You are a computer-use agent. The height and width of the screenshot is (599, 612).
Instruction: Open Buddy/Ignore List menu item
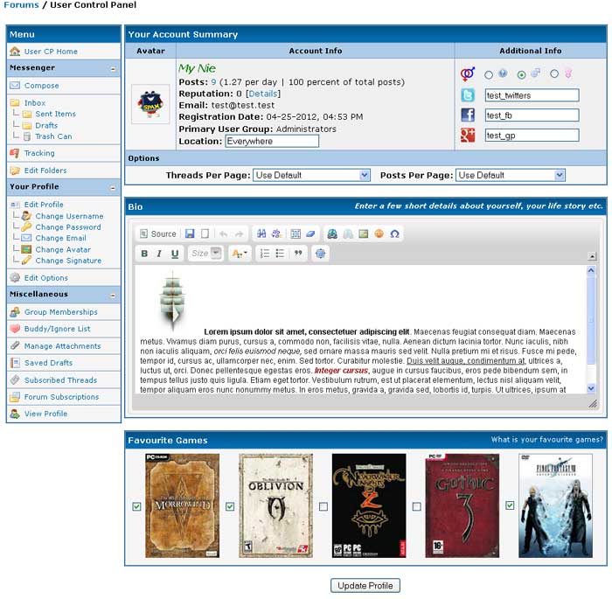point(57,329)
